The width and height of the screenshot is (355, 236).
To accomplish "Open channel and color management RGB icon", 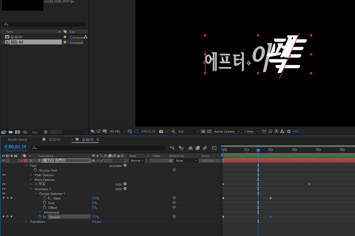I will point(173,132).
